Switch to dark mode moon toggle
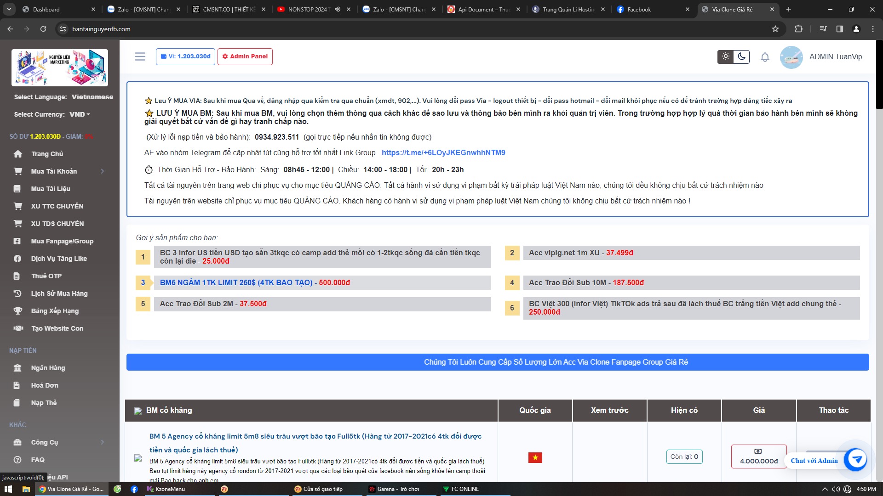Viewport: 883px width, 496px height. tap(741, 56)
